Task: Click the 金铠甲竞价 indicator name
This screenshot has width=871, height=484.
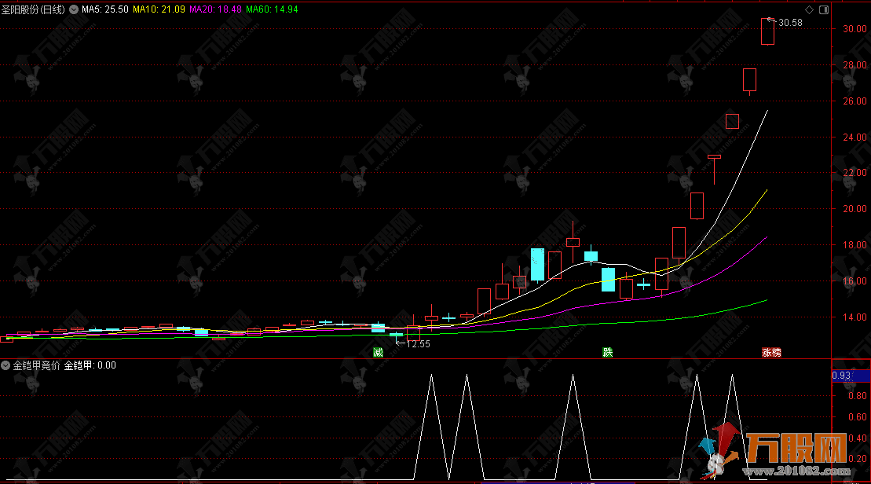Action: (36, 365)
